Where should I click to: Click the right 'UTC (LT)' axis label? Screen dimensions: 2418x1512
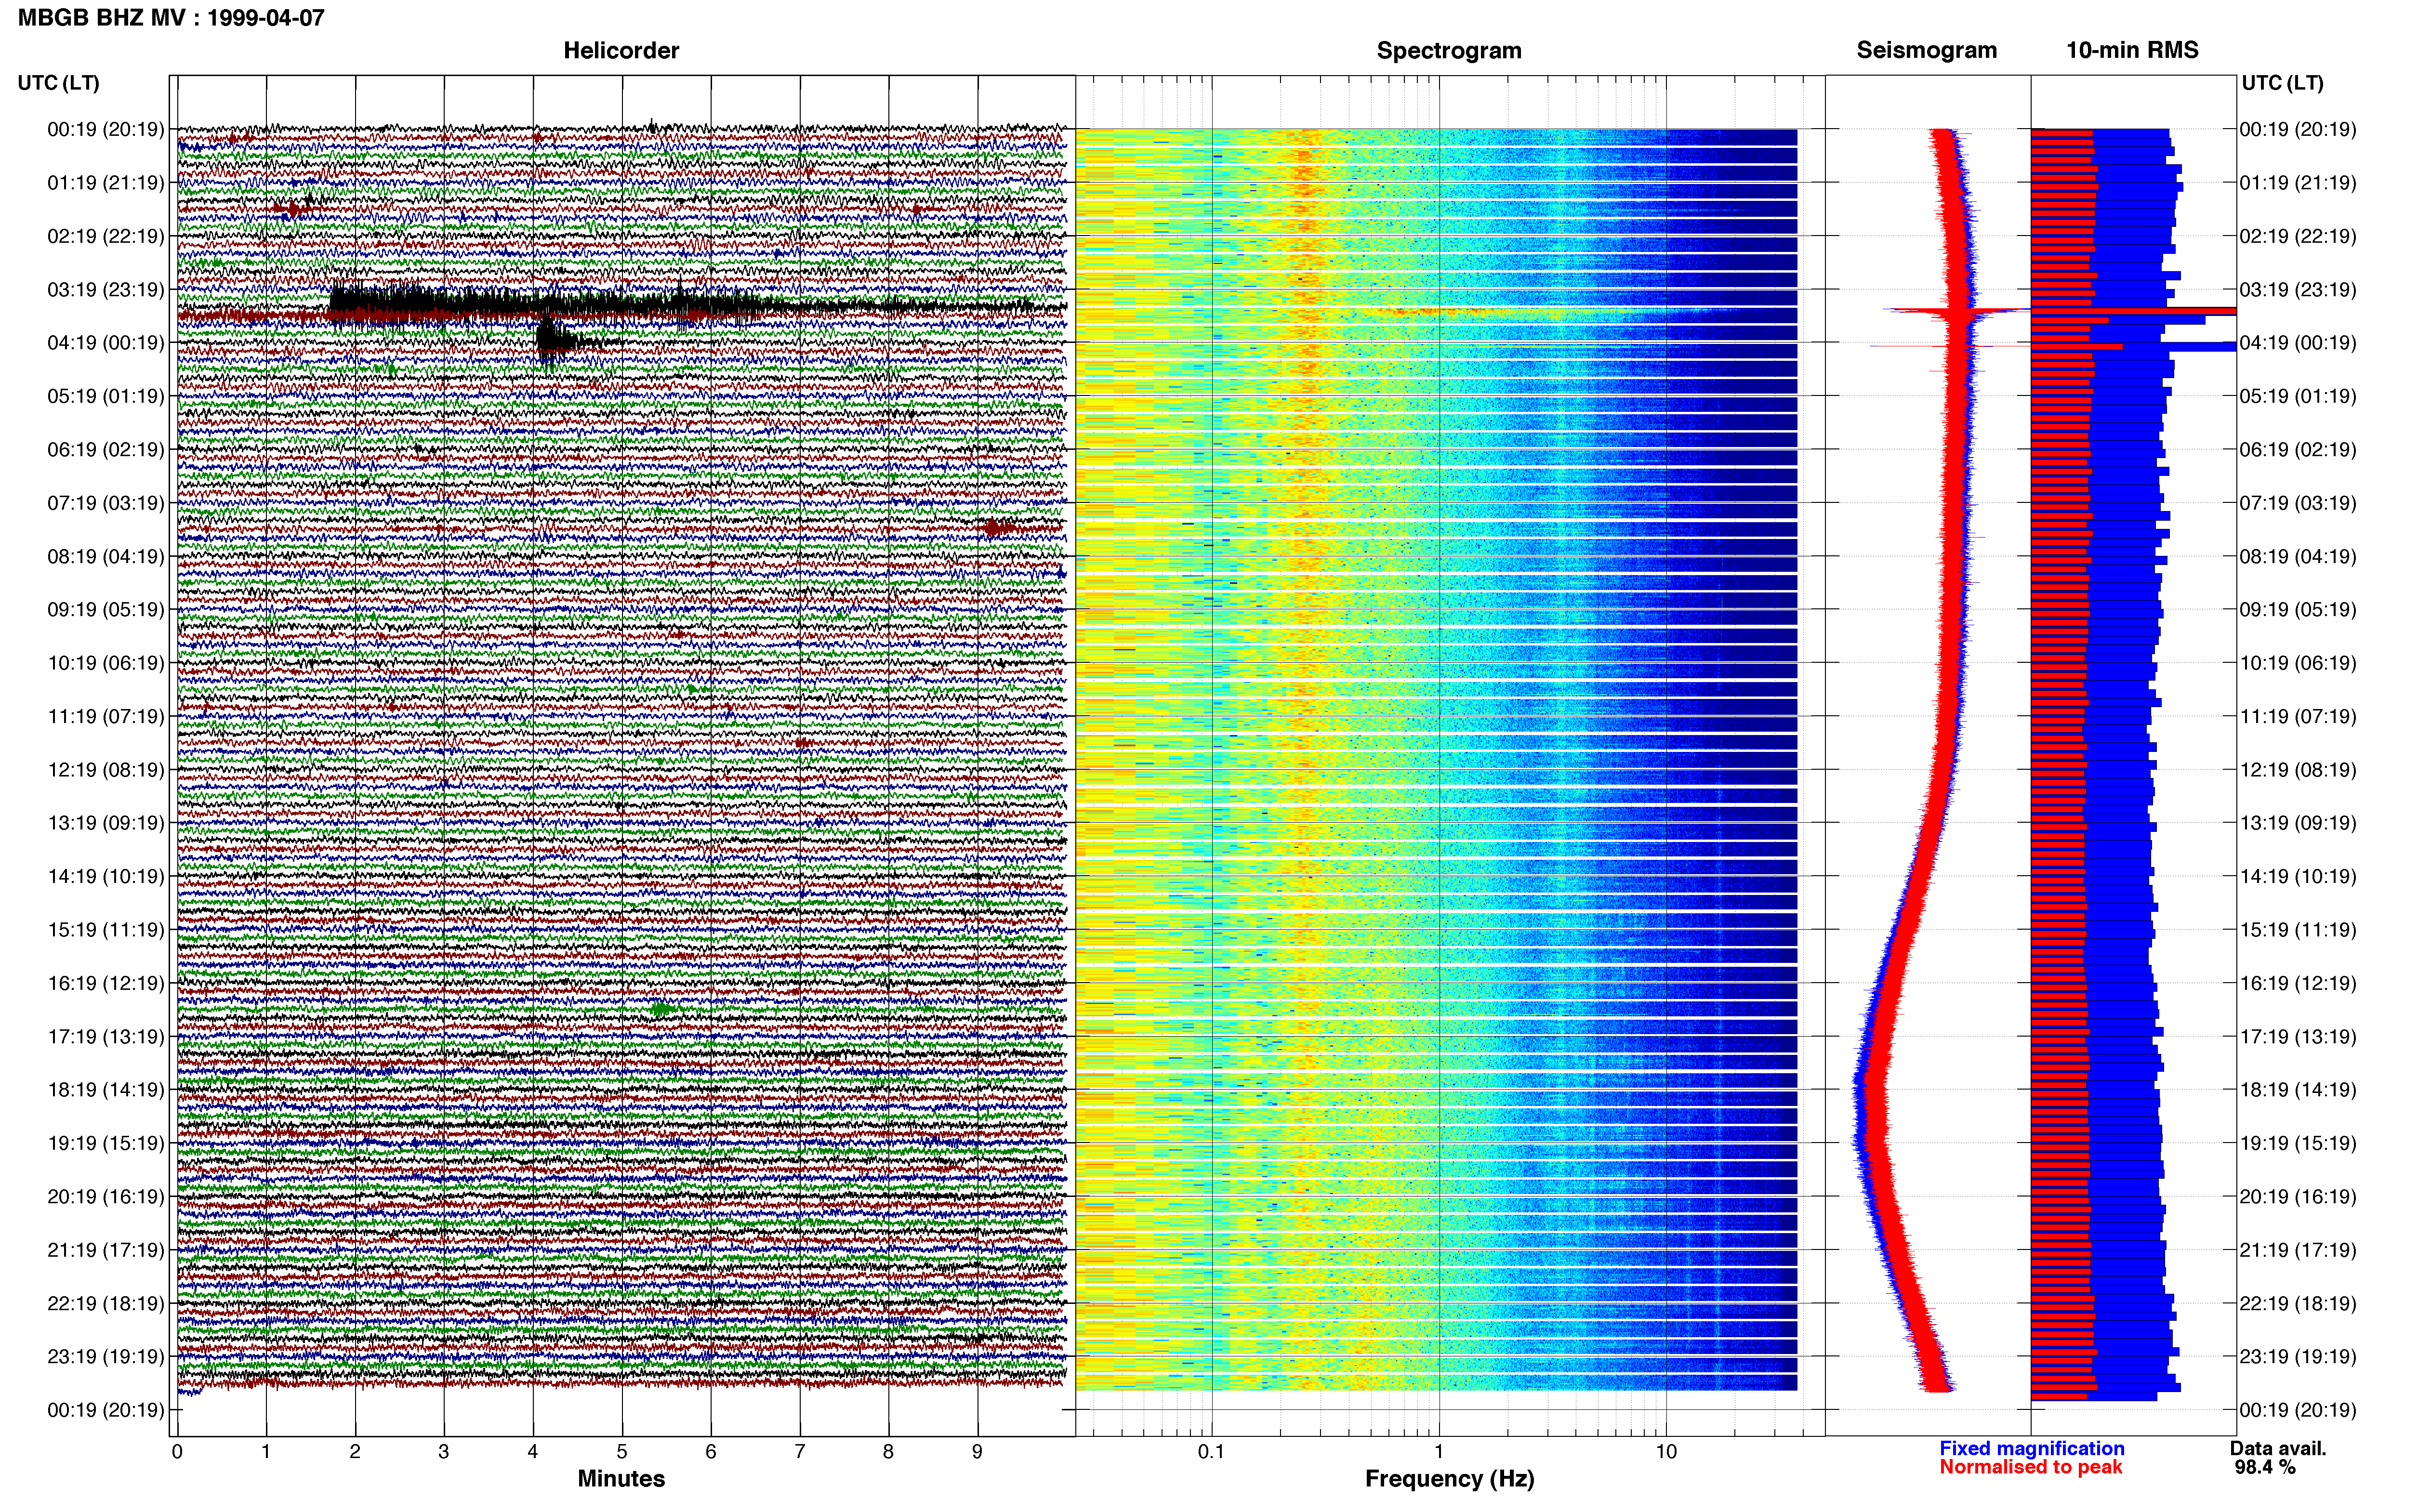pos(2282,83)
